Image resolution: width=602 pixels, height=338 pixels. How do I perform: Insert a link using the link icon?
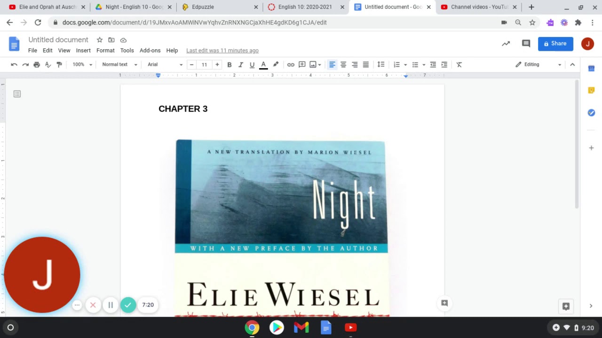click(291, 65)
